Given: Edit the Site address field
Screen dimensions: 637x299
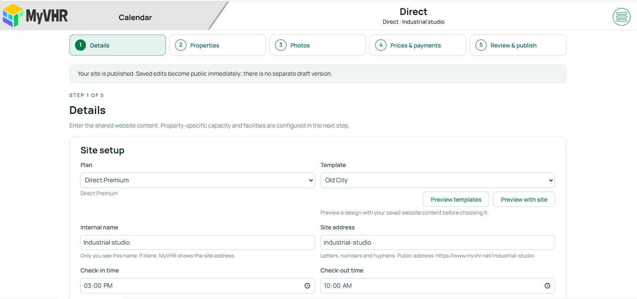Looking at the screenshot, I should (438, 243).
